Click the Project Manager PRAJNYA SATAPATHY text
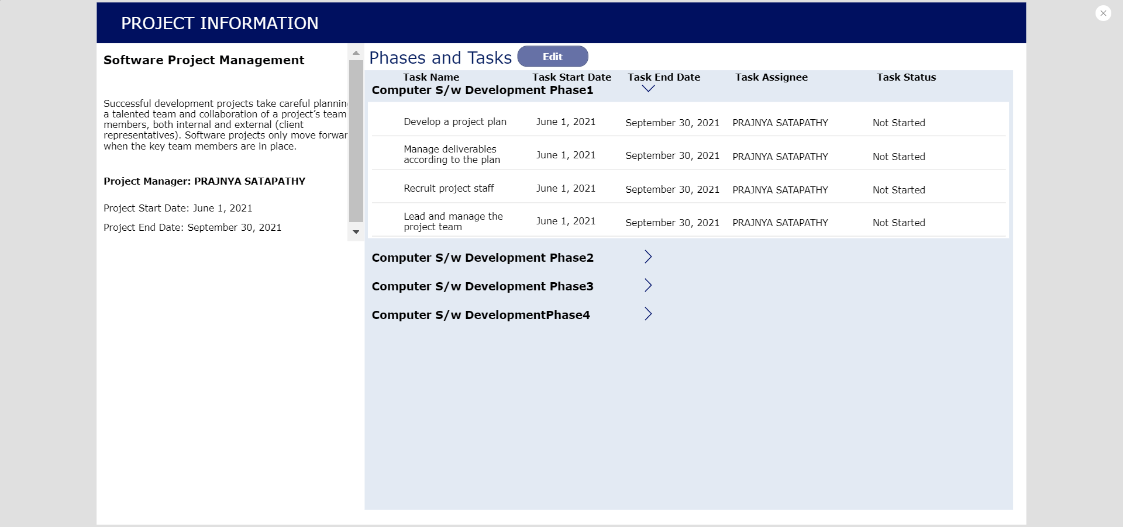Viewport: 1123px width, 527px height. pos(204,181)
